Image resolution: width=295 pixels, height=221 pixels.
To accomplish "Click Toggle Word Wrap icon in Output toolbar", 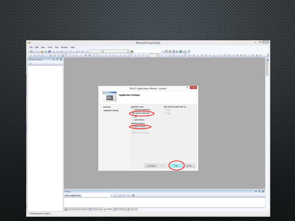I will pos(133,195).
